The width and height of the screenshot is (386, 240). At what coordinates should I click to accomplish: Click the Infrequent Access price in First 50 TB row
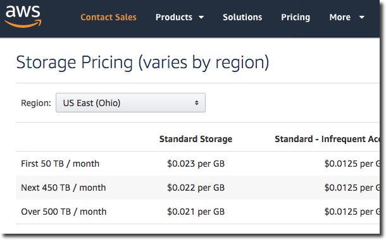pos(352,164)
